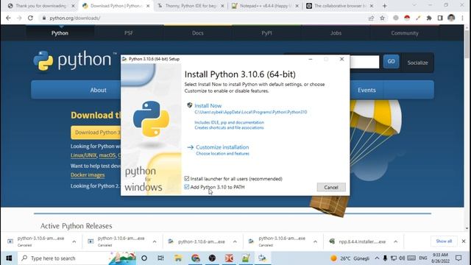Viewport: 471px width, 265px height.
Task: Toggle Install launcher for all users checkbox
Action: [x=186, y=179]
